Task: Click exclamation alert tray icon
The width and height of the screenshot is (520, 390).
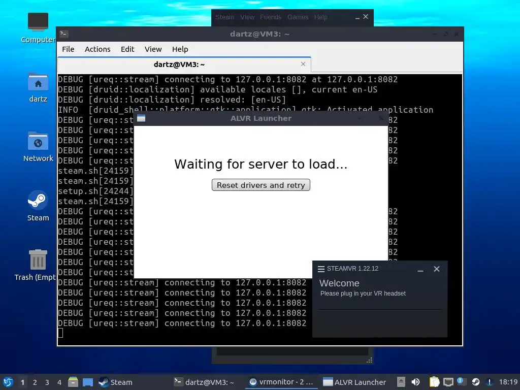Action: (x=489, y=382)
